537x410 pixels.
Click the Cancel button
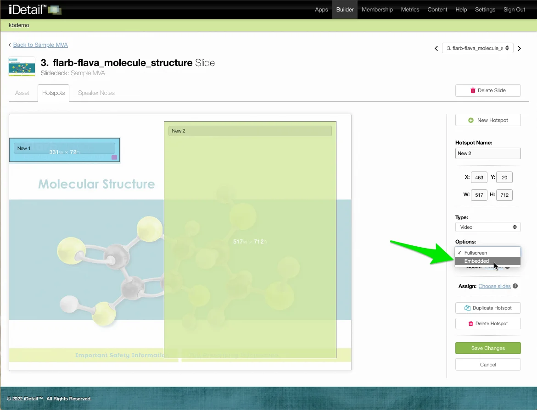pyautogui.click(x=488, y=365)
